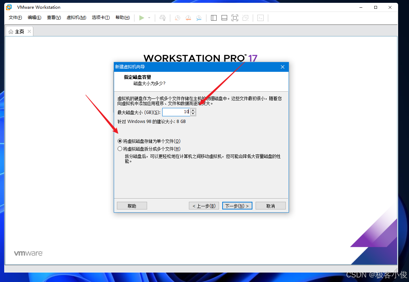The image size is (409, 282).
Task: Open the 编辑(E) menu
Action: point(34,18)
